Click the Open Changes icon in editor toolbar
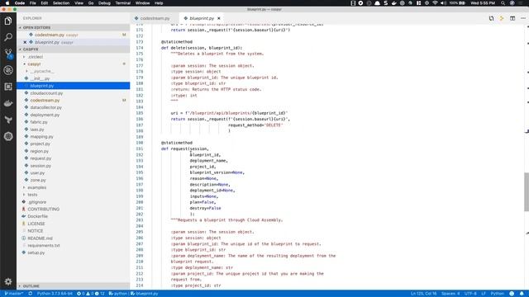529x297 pixels. [491, 18]
